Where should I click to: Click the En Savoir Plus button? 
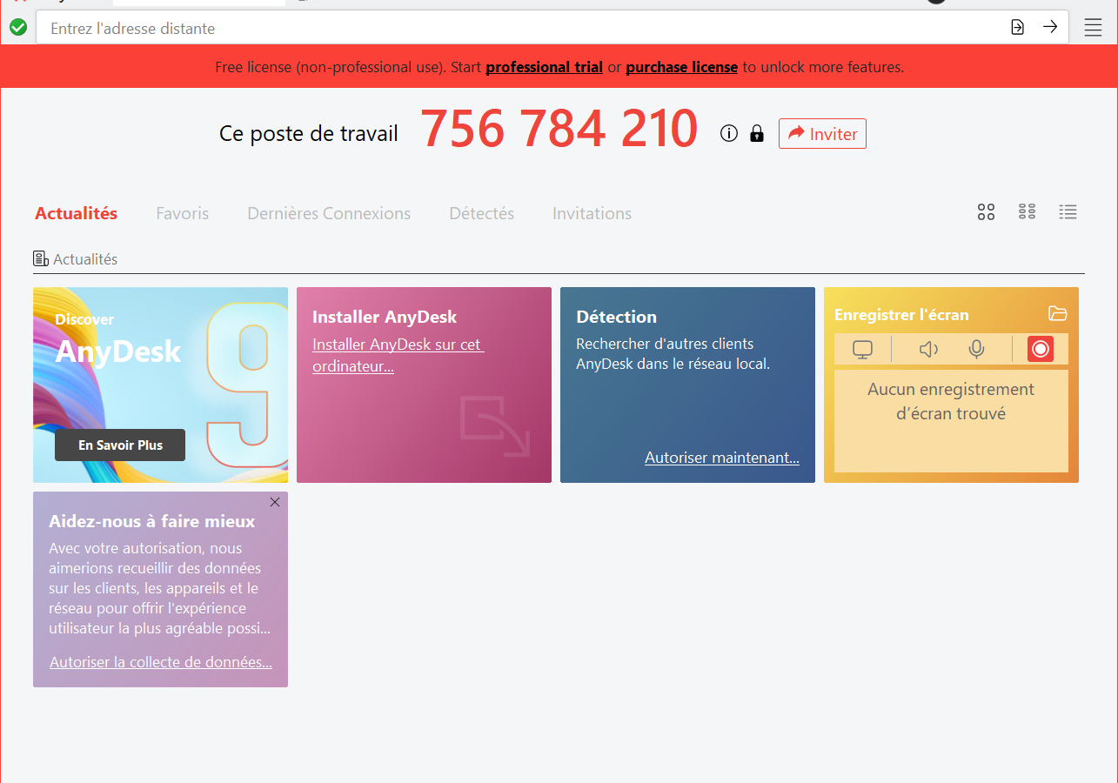(x=120, y=445)
